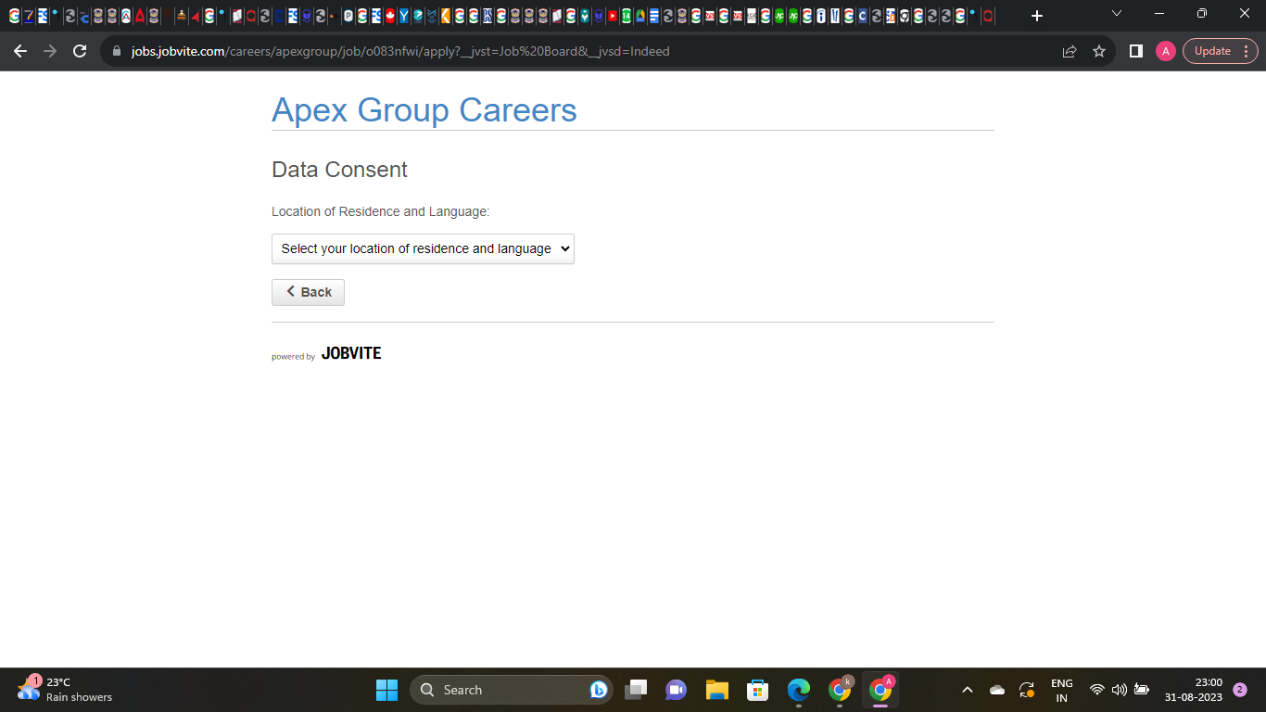1266x712 pixels.
Task: Change input language ENG IN
Action: coord(1062,690)
